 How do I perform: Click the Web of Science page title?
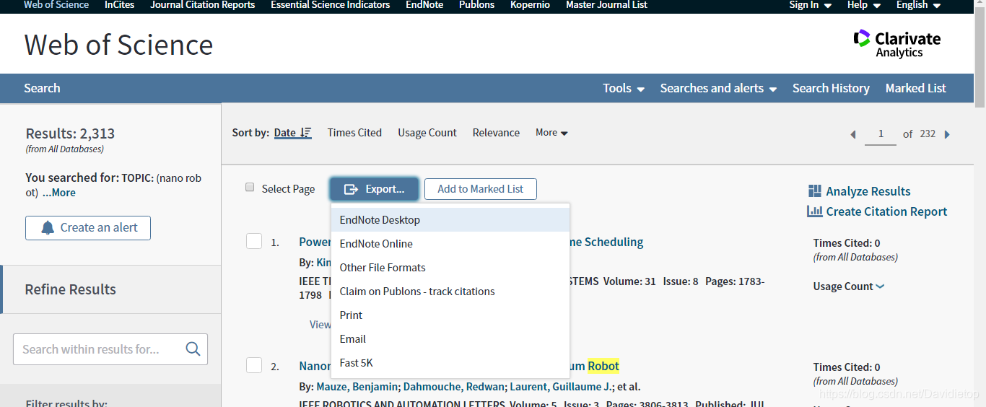point(118,45)
